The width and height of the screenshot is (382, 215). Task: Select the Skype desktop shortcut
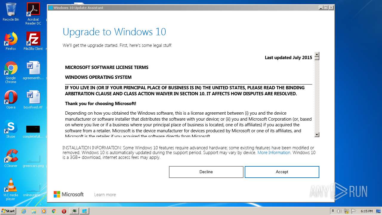point(11,129)
